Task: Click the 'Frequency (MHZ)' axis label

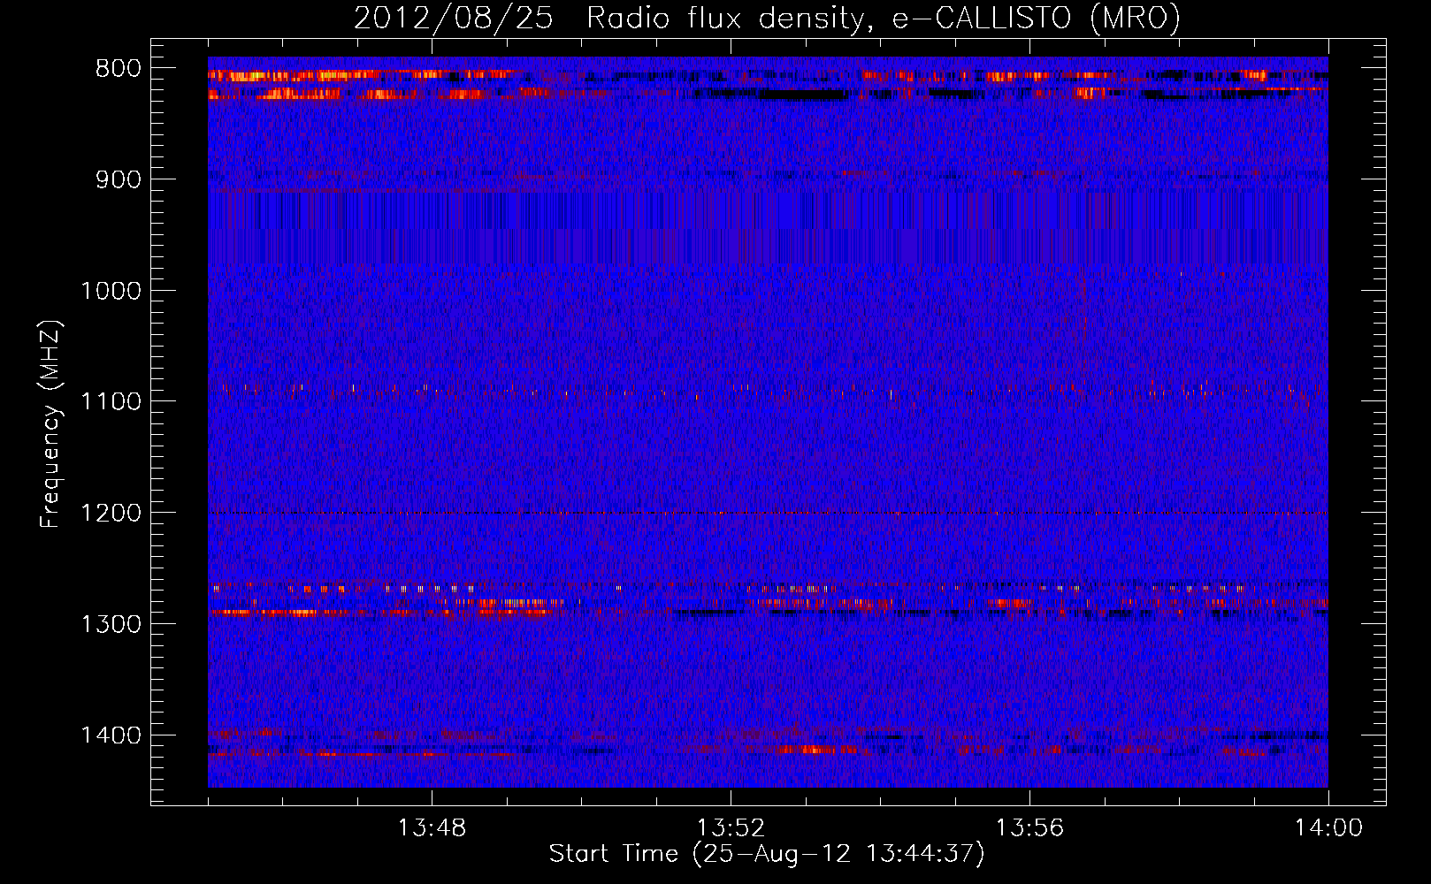Action: click(x=50, y=423)
